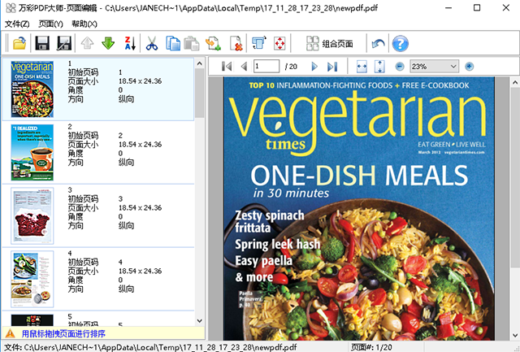
Task: Click the fit width icon
Action: click(362, 66)
